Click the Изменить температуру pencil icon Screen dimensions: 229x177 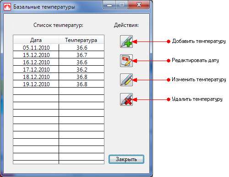pos(126,80)
